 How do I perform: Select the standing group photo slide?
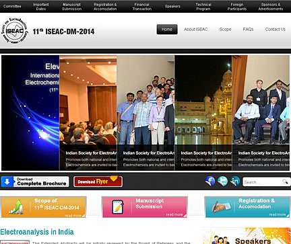[x=145, y=113]
